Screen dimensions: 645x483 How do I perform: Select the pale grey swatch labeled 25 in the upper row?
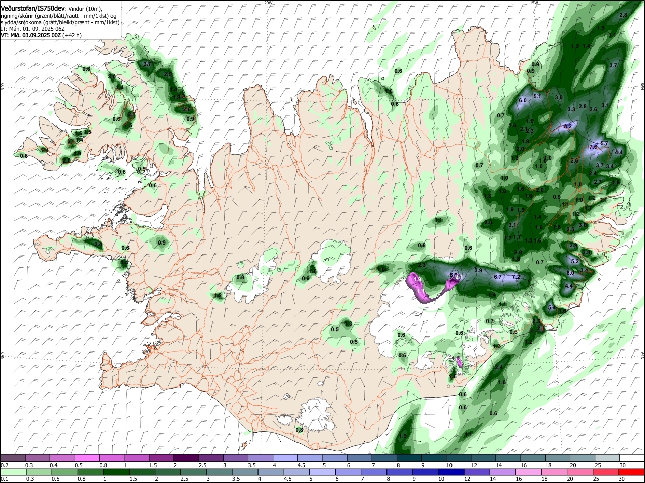click(607, 458)
